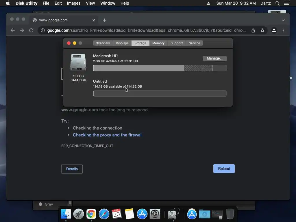Launch Launchpad from the Dock

click(x=79, y=214)
